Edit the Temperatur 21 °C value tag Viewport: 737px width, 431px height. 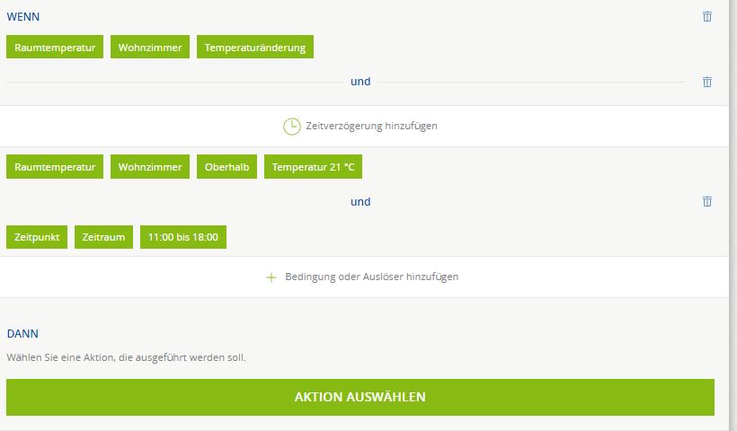313,167
